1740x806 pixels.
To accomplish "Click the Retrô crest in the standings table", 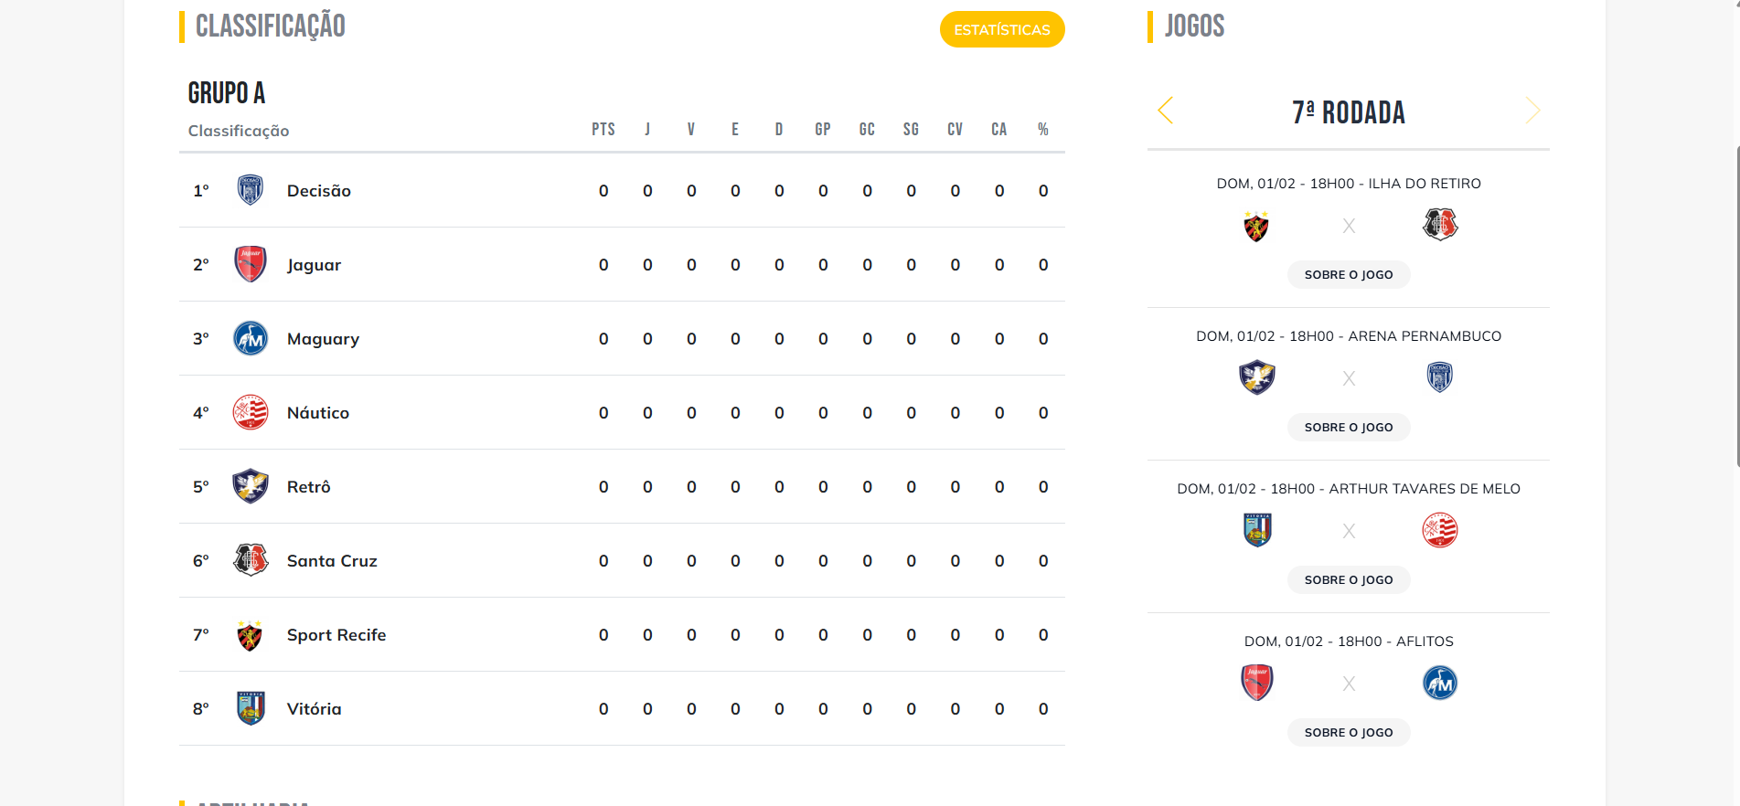I will pos(250,486).
